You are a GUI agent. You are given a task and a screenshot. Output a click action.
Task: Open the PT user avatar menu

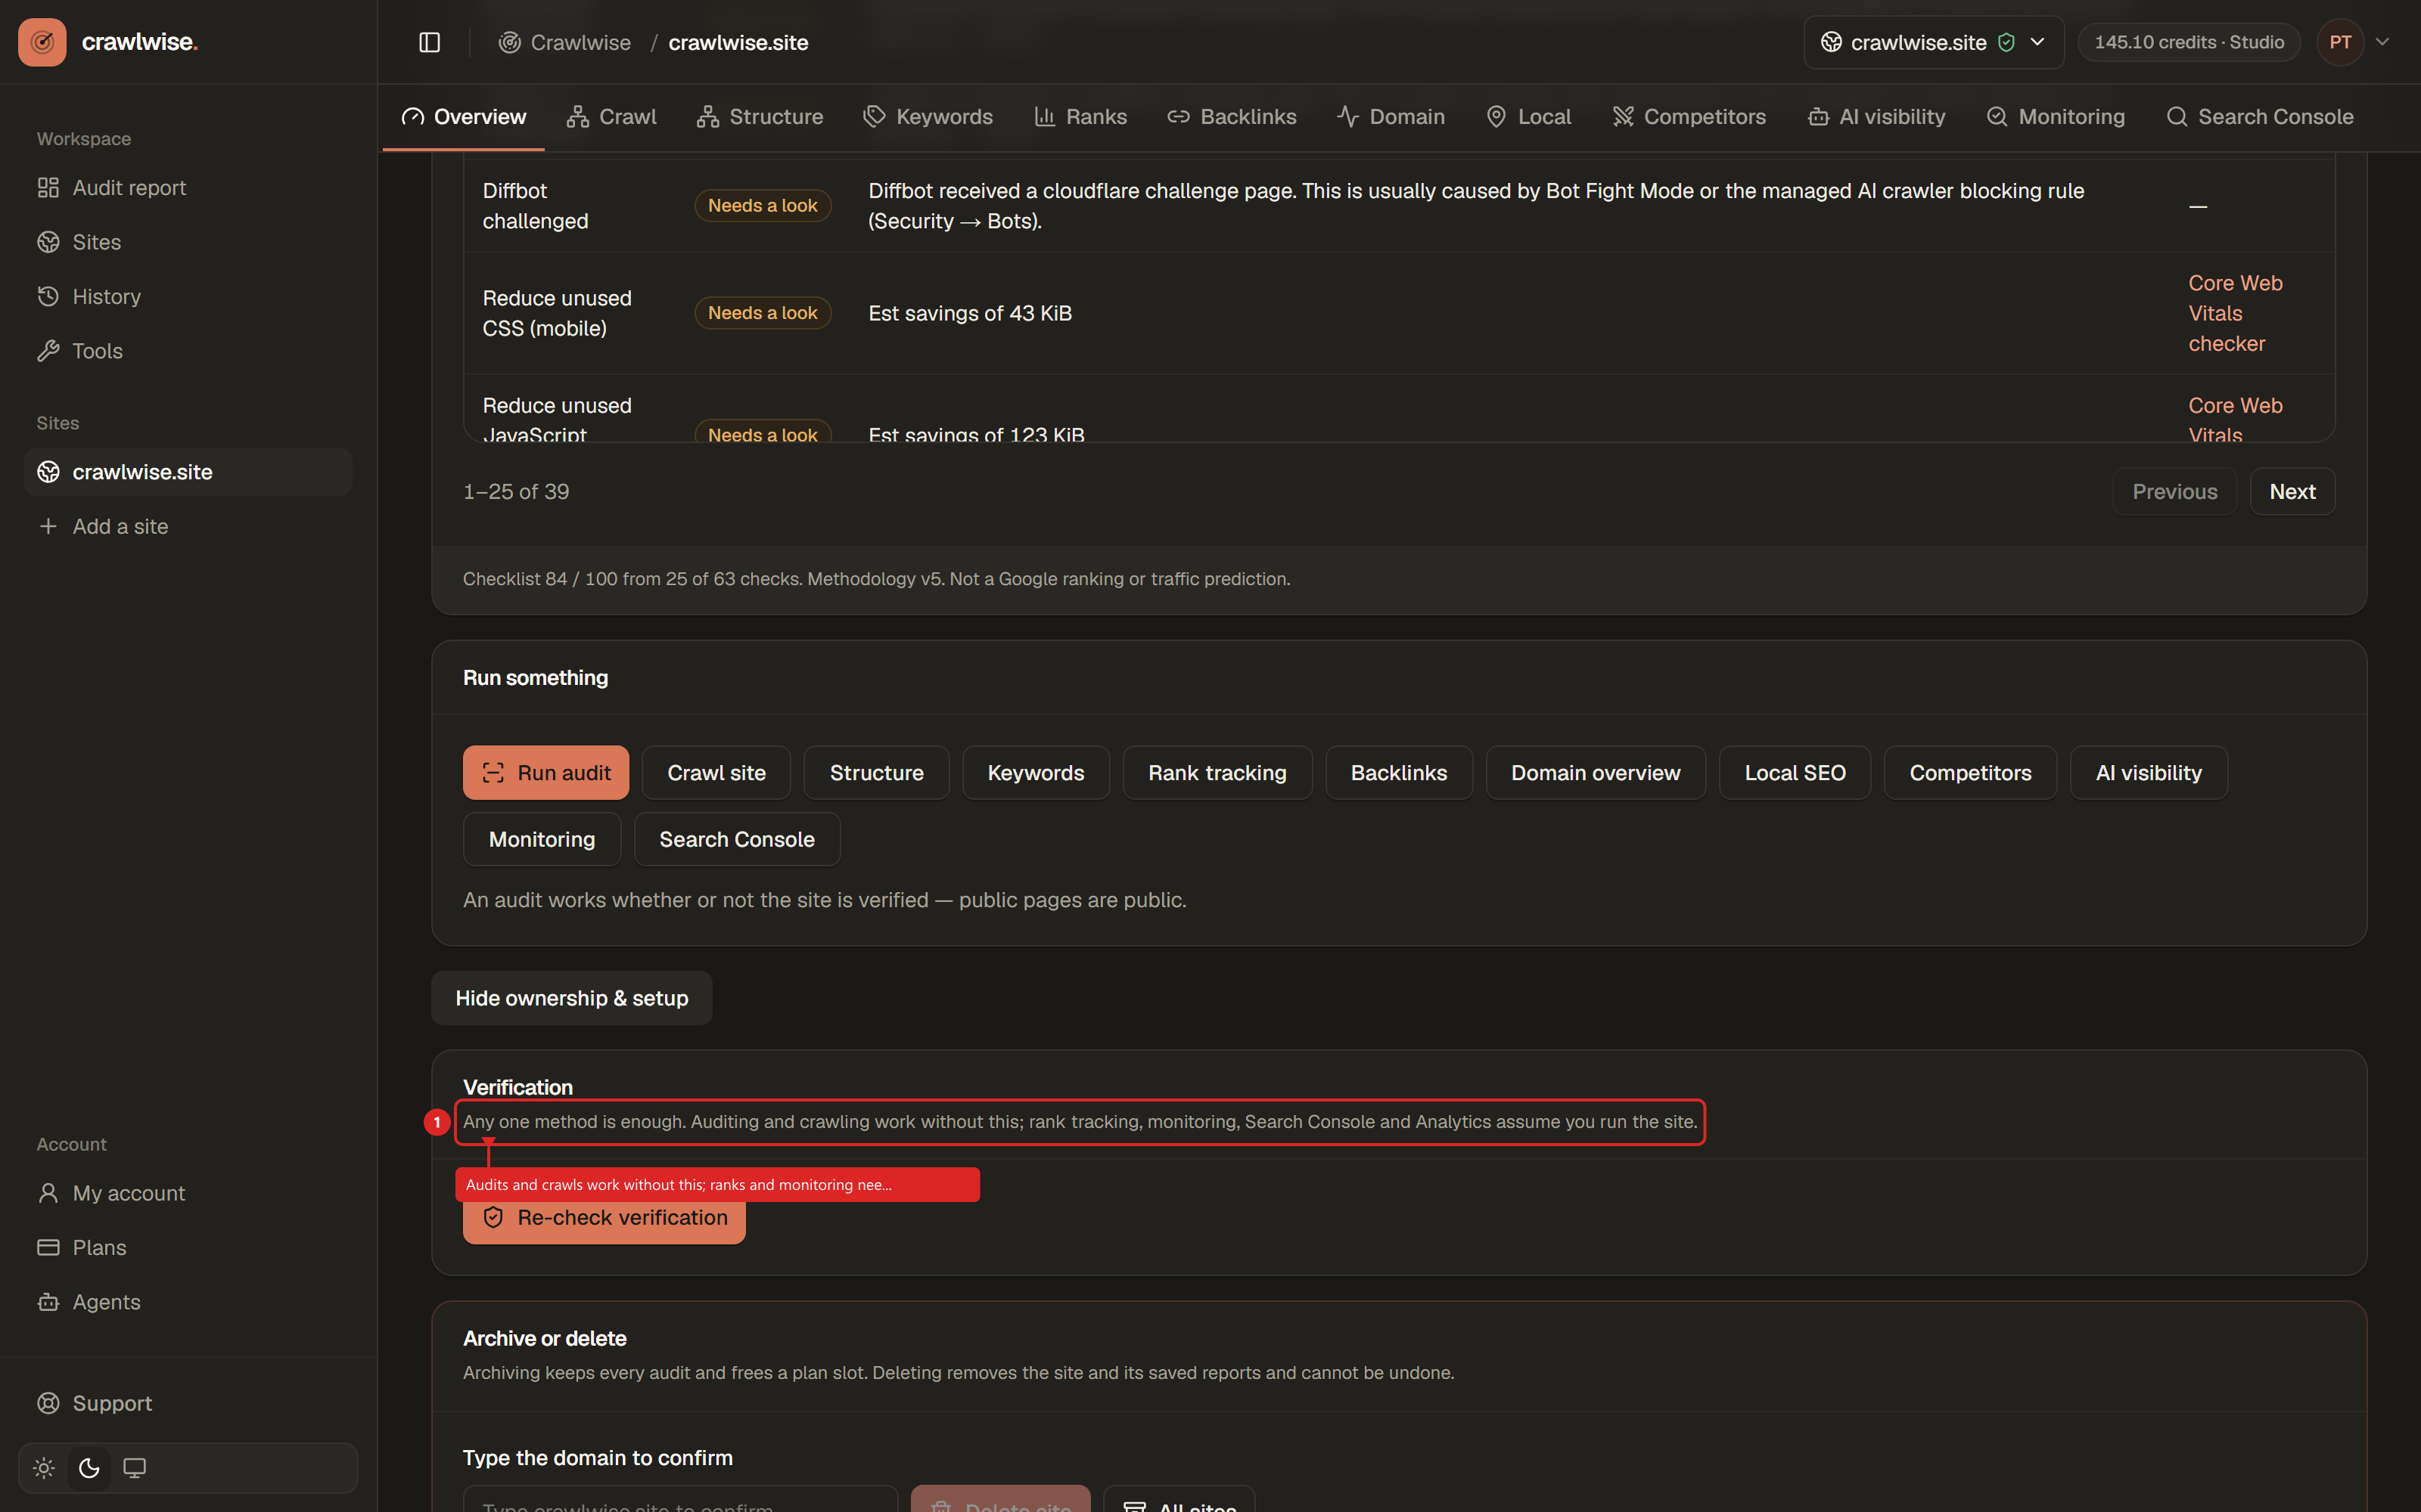[2340, 42]
